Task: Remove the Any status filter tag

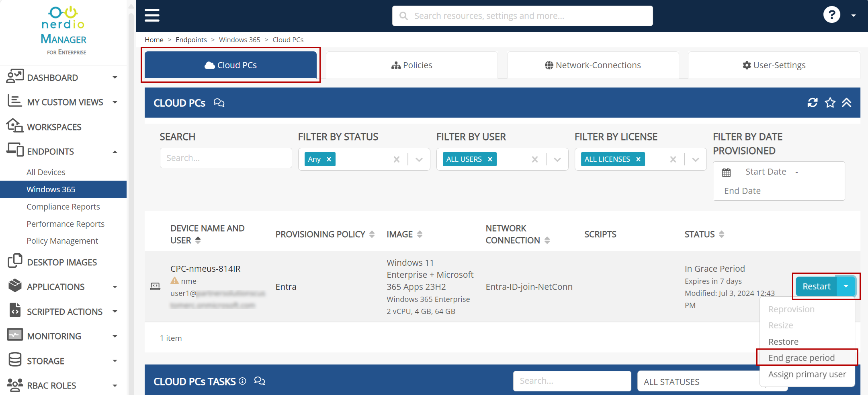Action: 329,159
